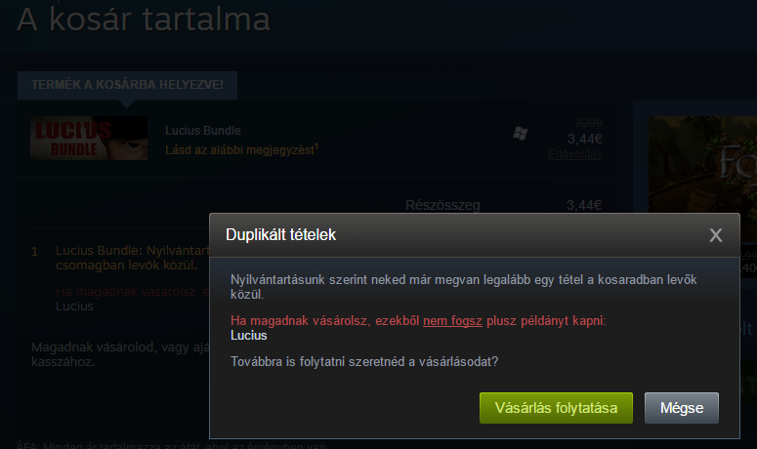
Task: Click the ÁFA notice at page bottom
Action: click(x=171, y=445)
